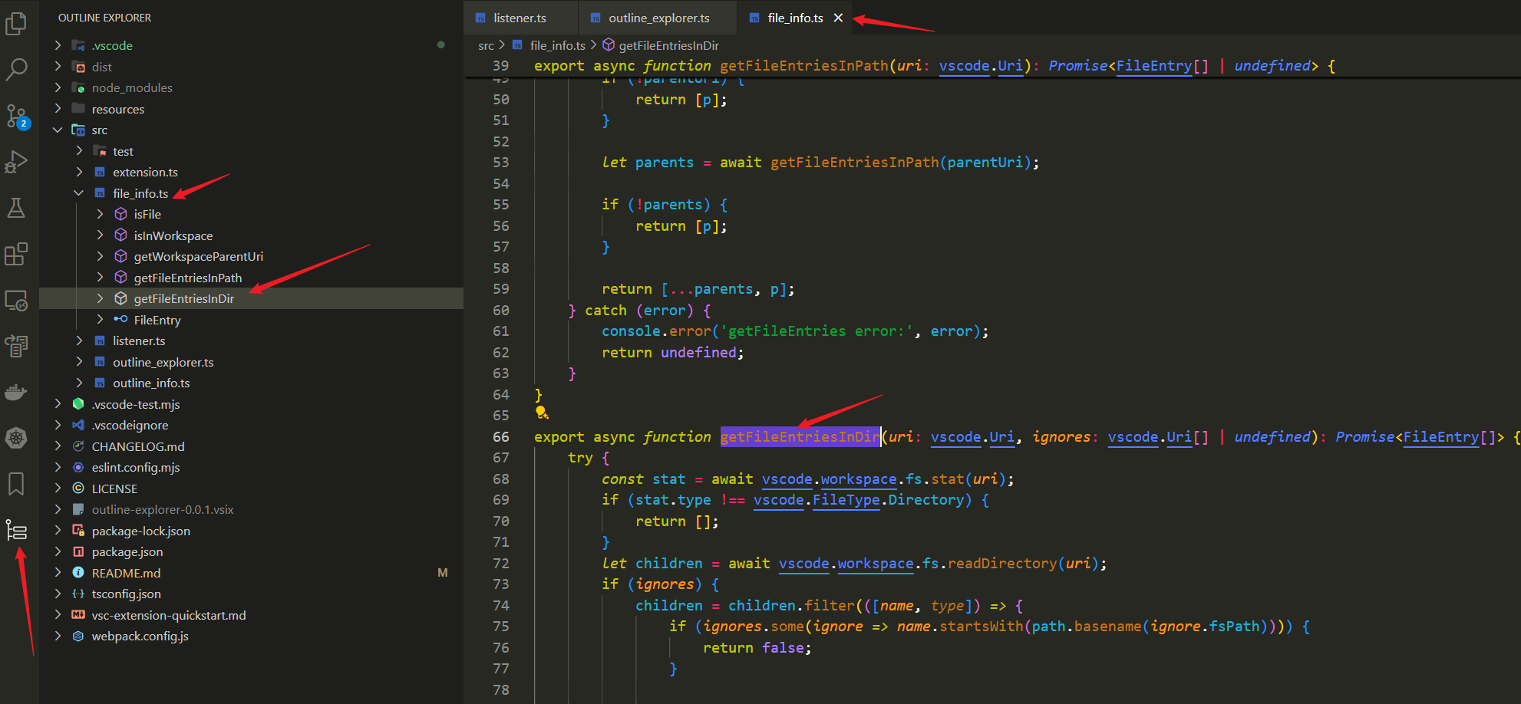Click the lightbulb code action icon
This screenshot has width=1521, height=704.
coord(542,413)
